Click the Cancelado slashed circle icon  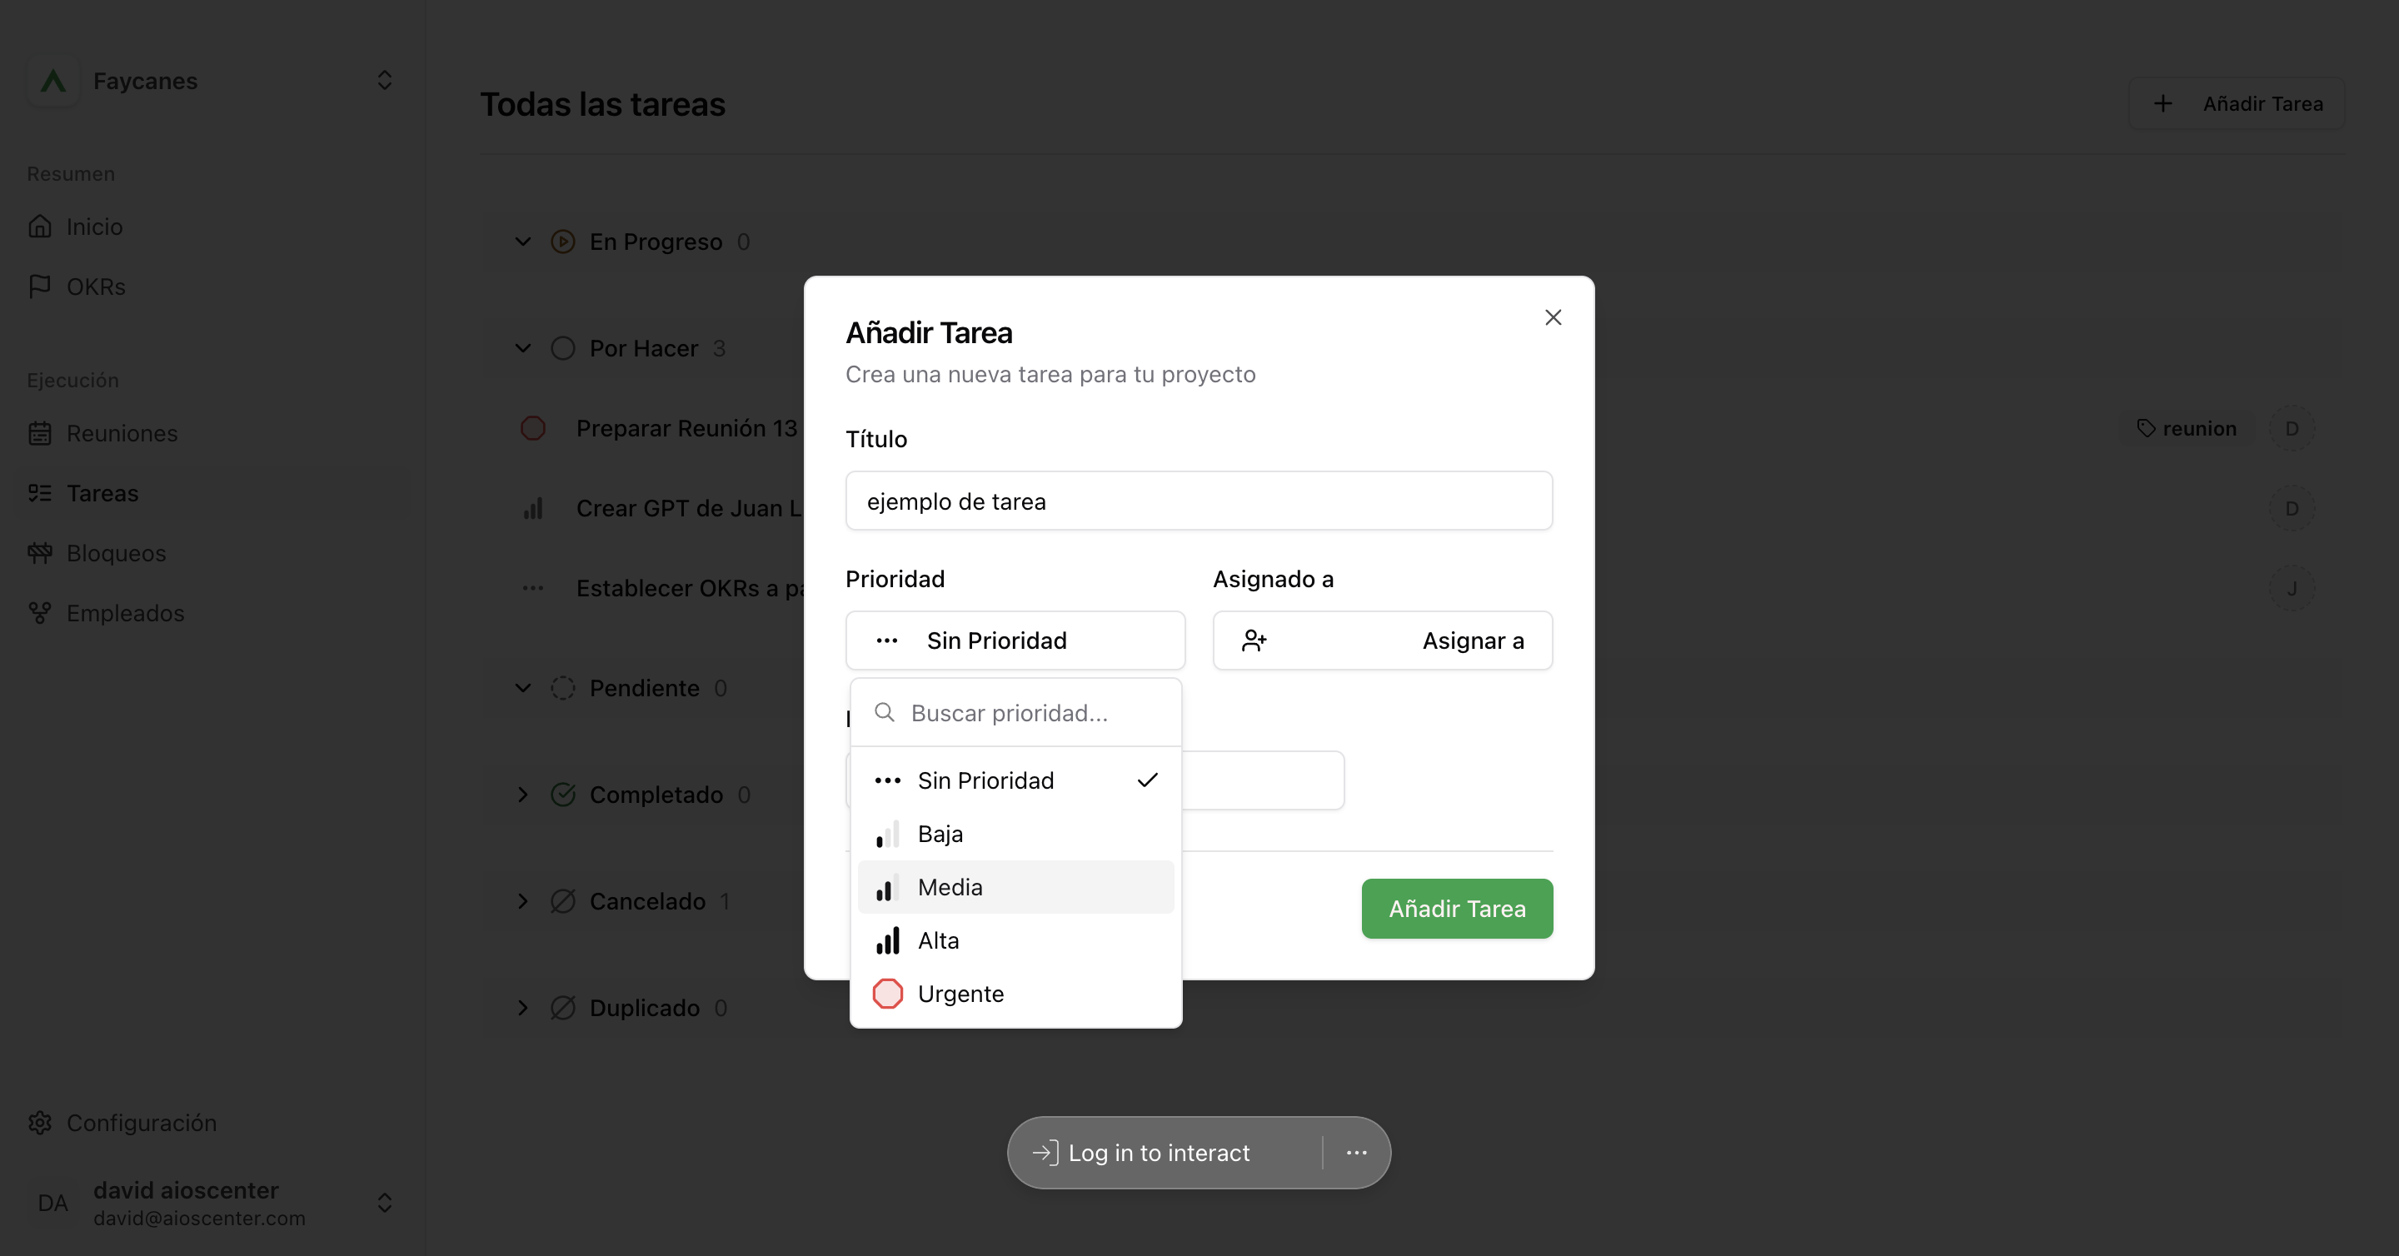pos(562,901)
